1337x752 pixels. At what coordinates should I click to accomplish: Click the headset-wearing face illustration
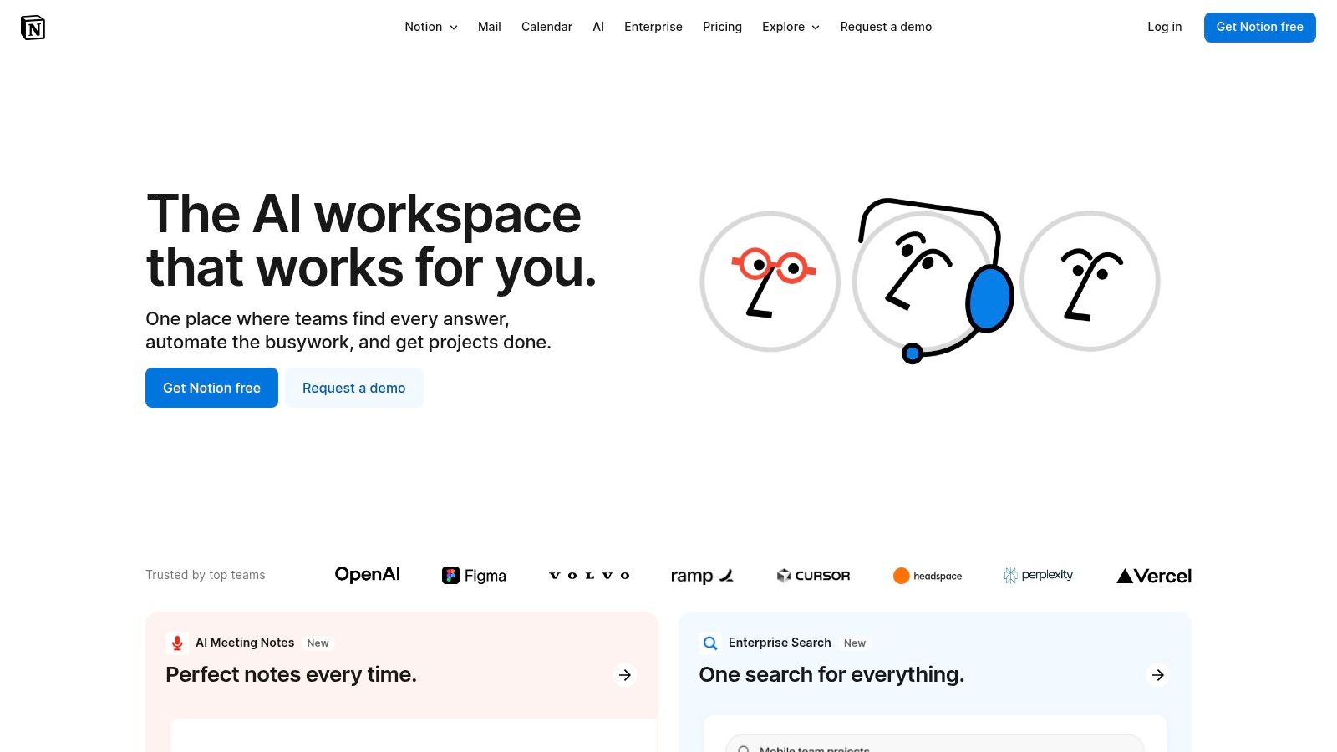(x=932, y=280)
